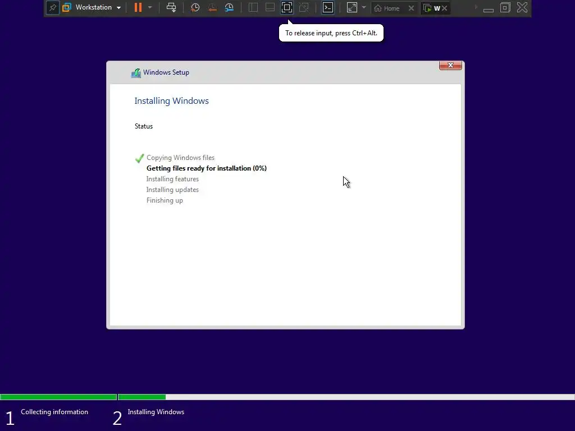Click the 'Windows Setup' title text
The width and height of the screenshot is (575, 431).
tap(166, 72)
